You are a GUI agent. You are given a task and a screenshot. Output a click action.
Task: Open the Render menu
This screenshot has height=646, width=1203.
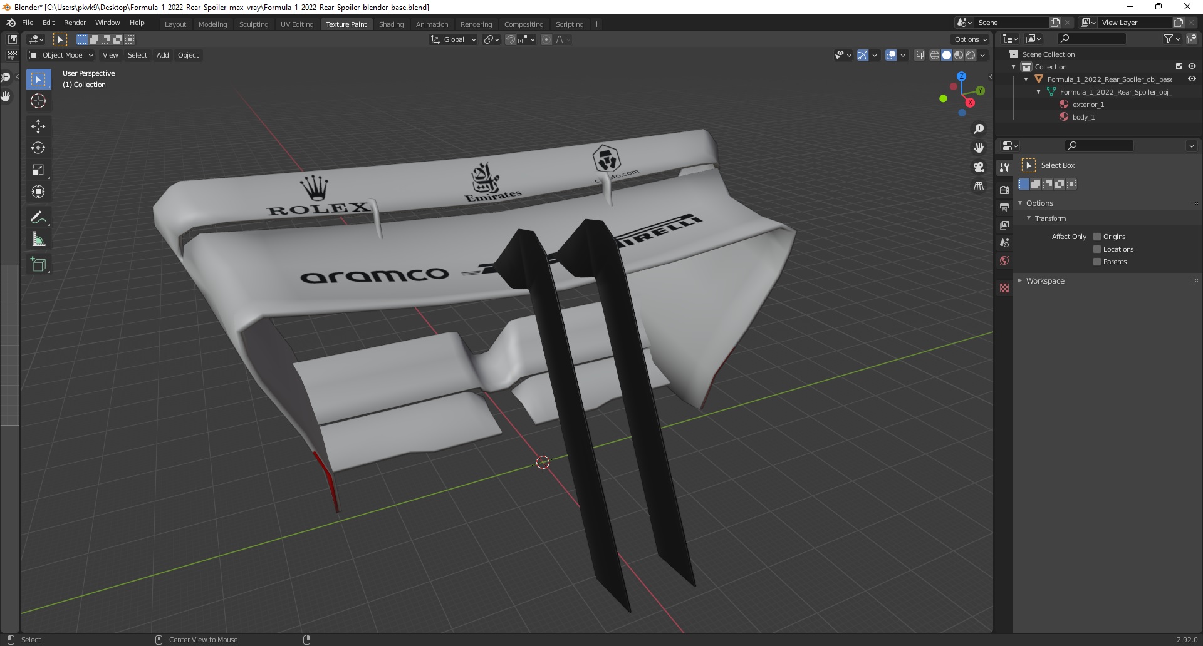(x=75, y=23)
